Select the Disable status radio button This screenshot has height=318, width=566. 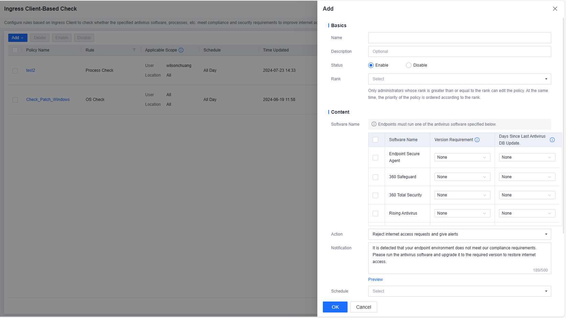coord(409,65)
